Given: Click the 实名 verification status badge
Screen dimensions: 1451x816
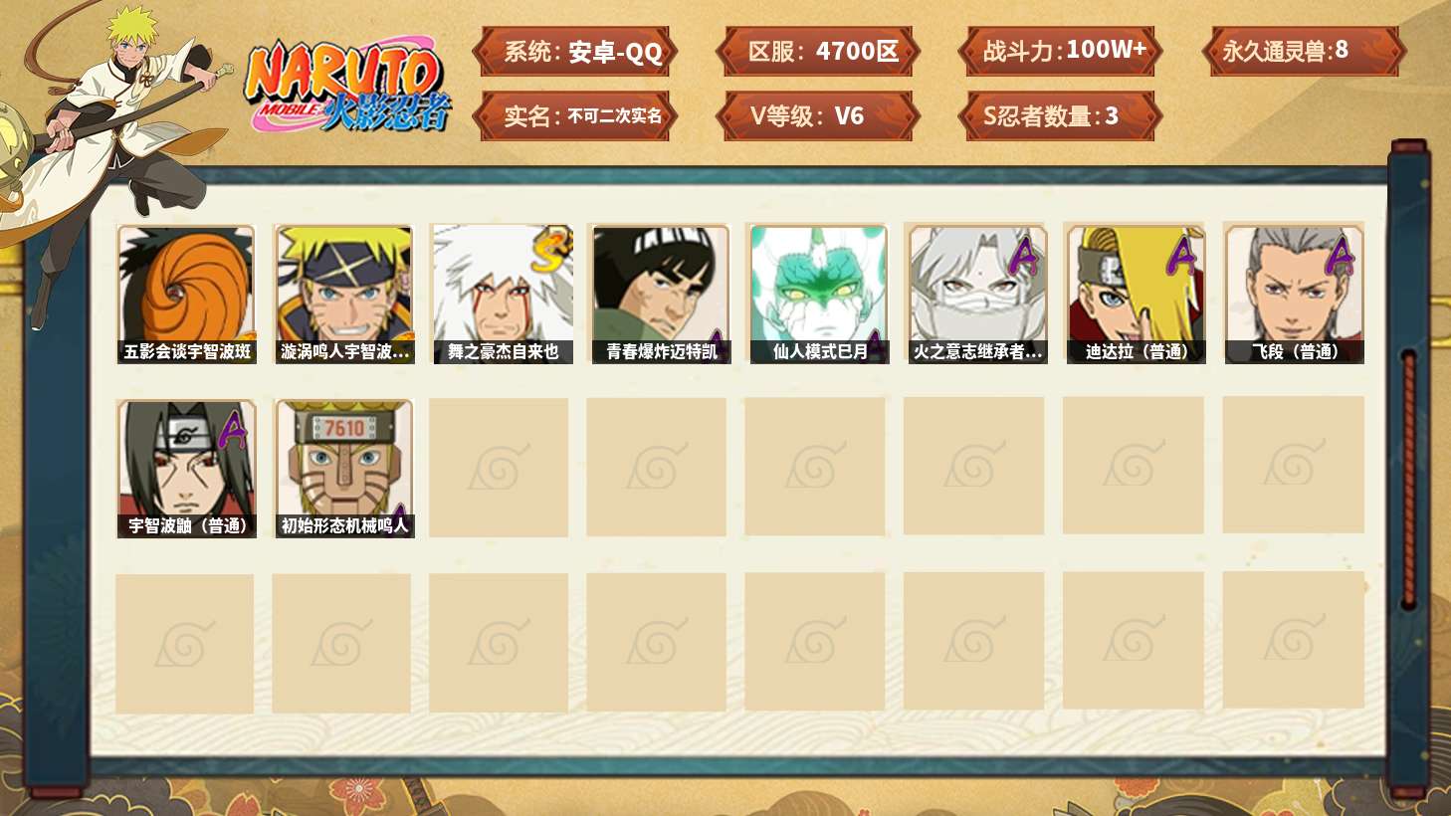Looking at the screenshot, I should point(575,116).
